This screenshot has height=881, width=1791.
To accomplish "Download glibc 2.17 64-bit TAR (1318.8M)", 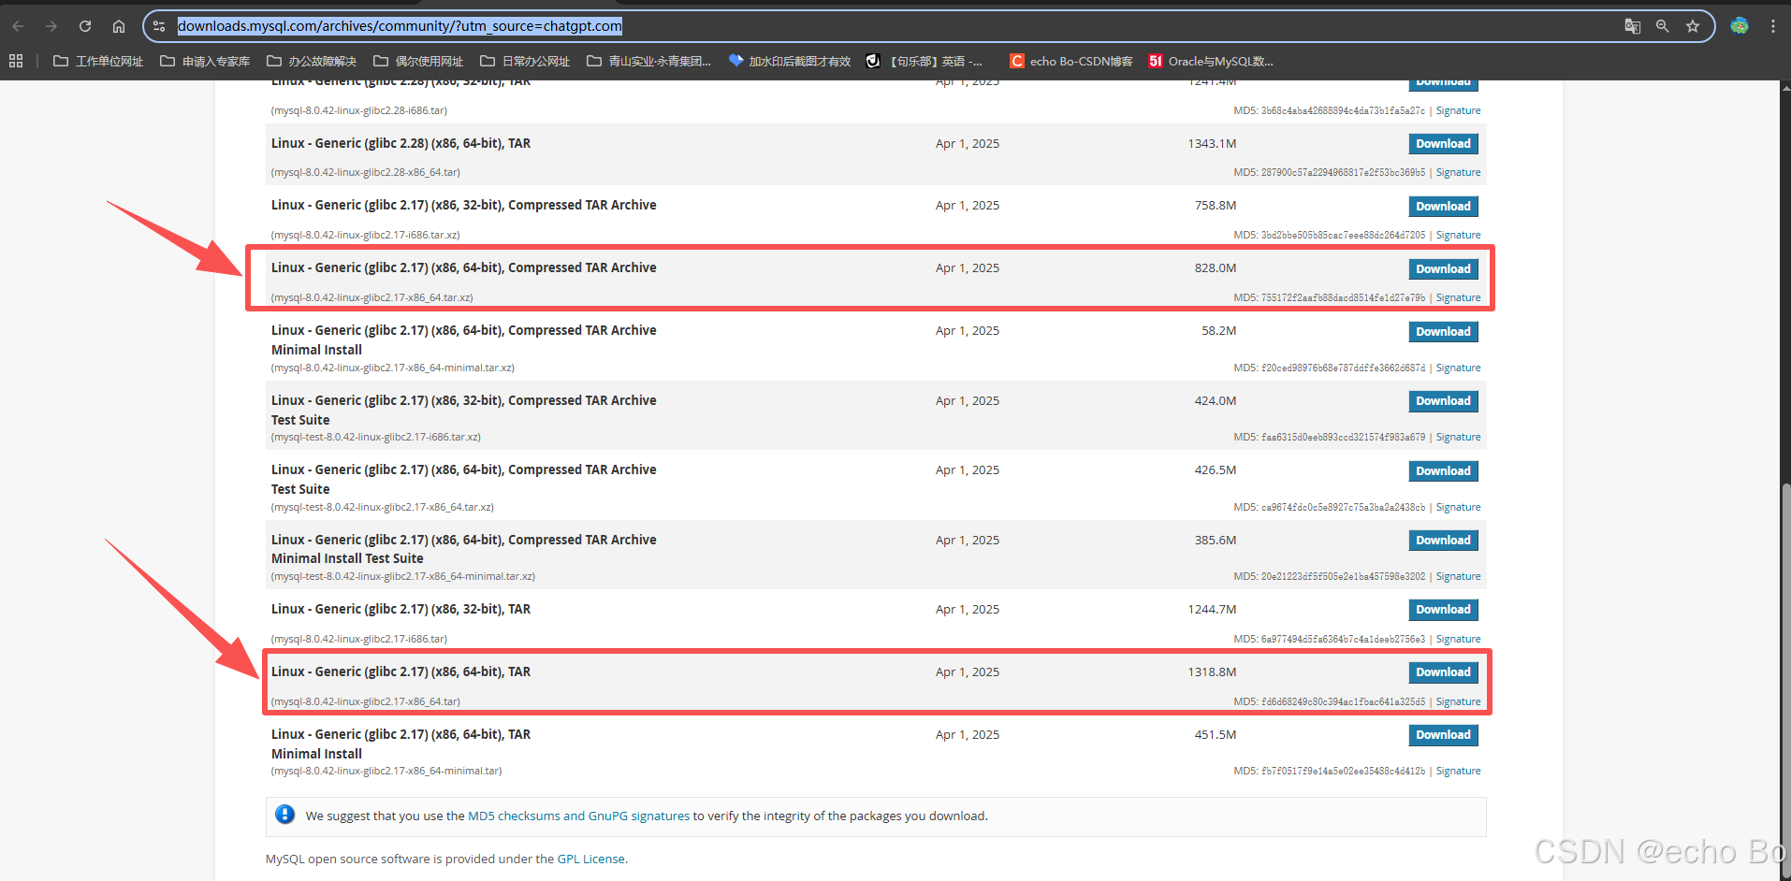I will coord(1443,672).
